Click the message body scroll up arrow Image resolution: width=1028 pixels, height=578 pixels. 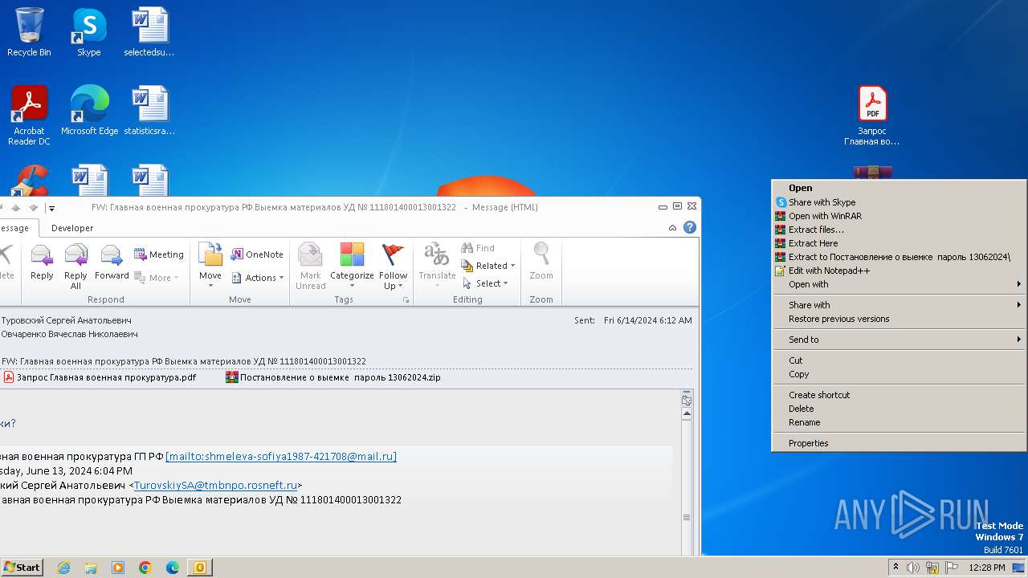tap(687, 413)
